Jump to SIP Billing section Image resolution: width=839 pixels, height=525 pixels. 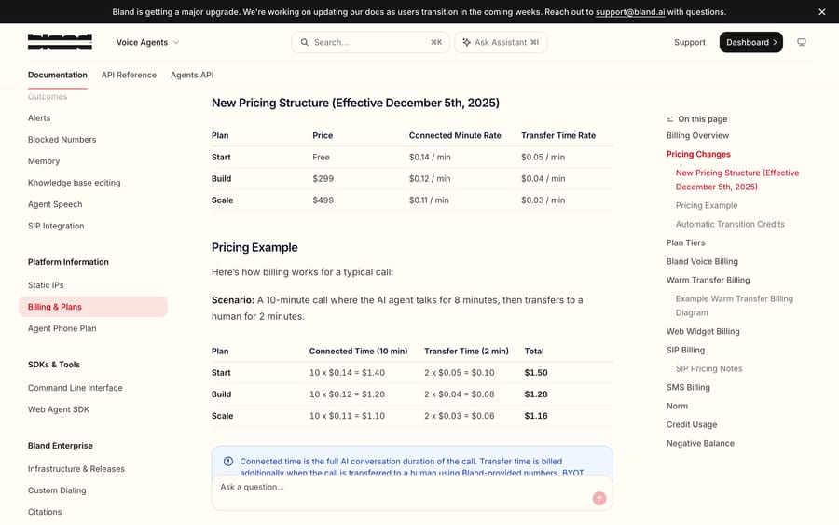tap(685, 350)
